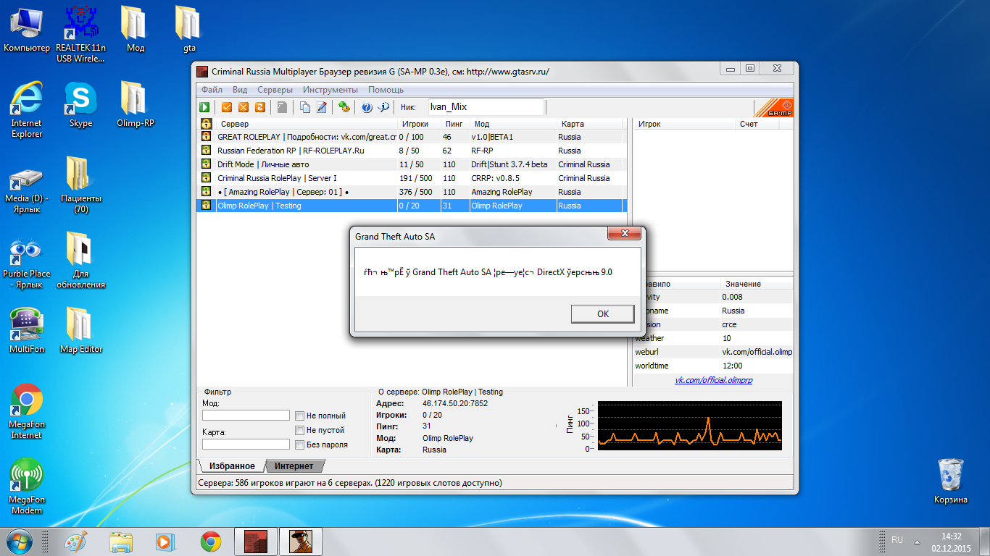The height and width of the screenshot is (556, 990).
Task: Switch to the Интернет tab
Action: (x=294, y=466)
